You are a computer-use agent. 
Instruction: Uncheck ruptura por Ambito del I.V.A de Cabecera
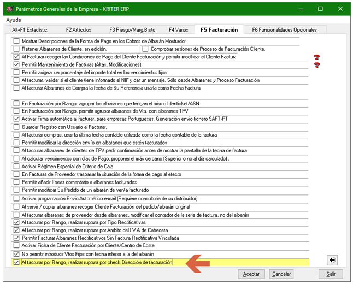[16, 230]
